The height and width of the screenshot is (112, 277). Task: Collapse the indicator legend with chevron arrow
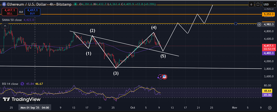coord(6,26)
